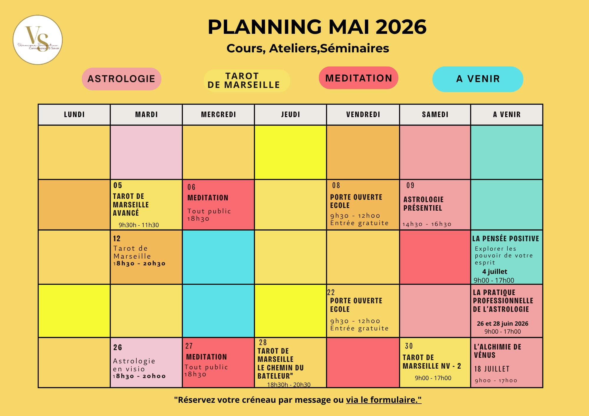Open the 28 Le Chemin du Bateleur event
The image size is (589, 416).
pyautogui.click(x=290, y=362)
